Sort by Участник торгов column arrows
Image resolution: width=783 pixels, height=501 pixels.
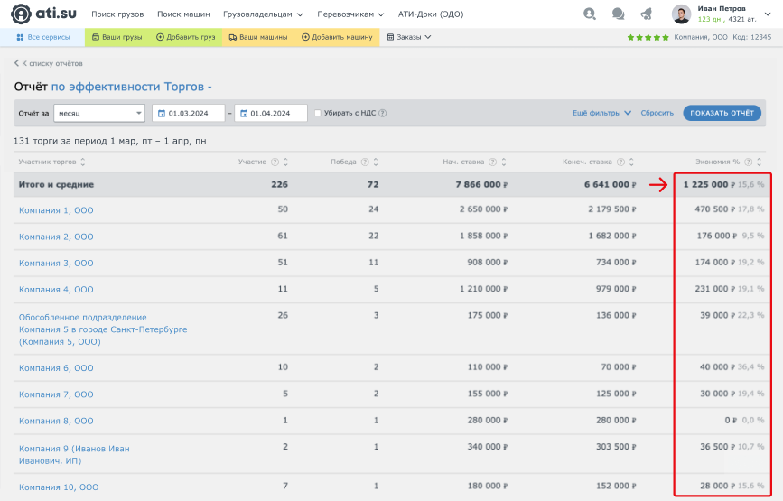coord(83,162)
